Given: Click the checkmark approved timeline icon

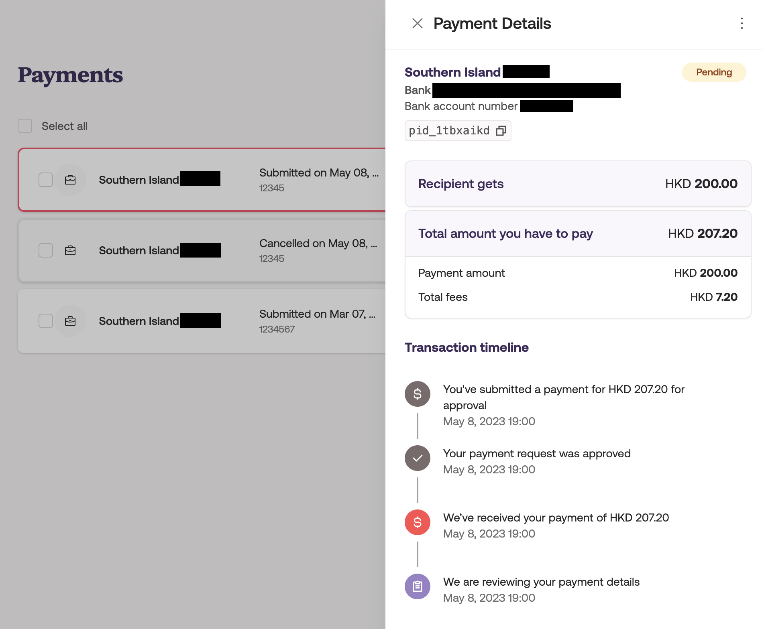Looking at the screenshot, I should (x=417, y=458).
